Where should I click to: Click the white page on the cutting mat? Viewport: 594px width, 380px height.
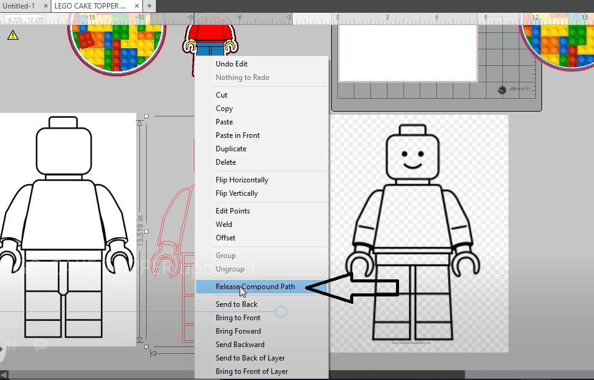click(408, 53)
